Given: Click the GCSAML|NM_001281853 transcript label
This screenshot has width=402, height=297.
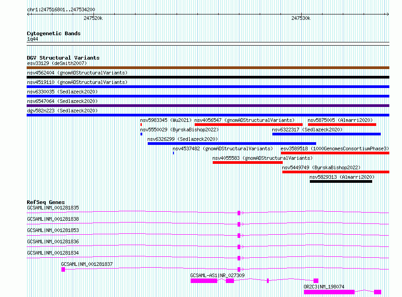Looking at the screenshot, I should click(53, 230).
